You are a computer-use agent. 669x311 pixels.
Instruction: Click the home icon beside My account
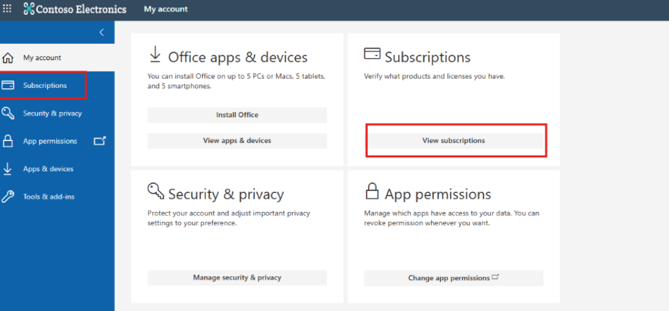click(x=7, y=58)
